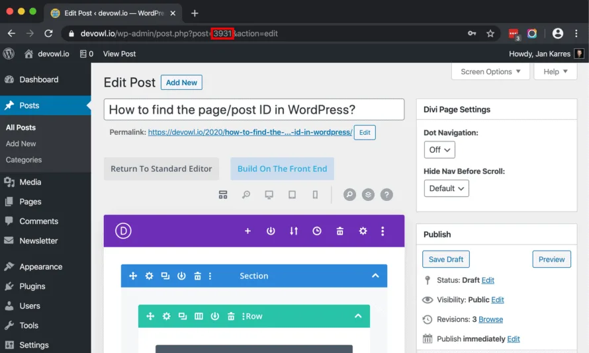The width and height of the screenshot is (589, 353).
Task: Click trash icon in purple Divi bar
Action: coord(340,231)
